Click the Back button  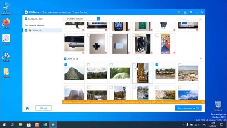coord(43,108)
